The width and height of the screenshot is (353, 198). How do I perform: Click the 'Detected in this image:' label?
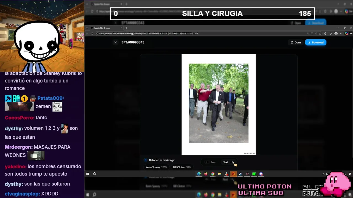[x=162, y=160]
